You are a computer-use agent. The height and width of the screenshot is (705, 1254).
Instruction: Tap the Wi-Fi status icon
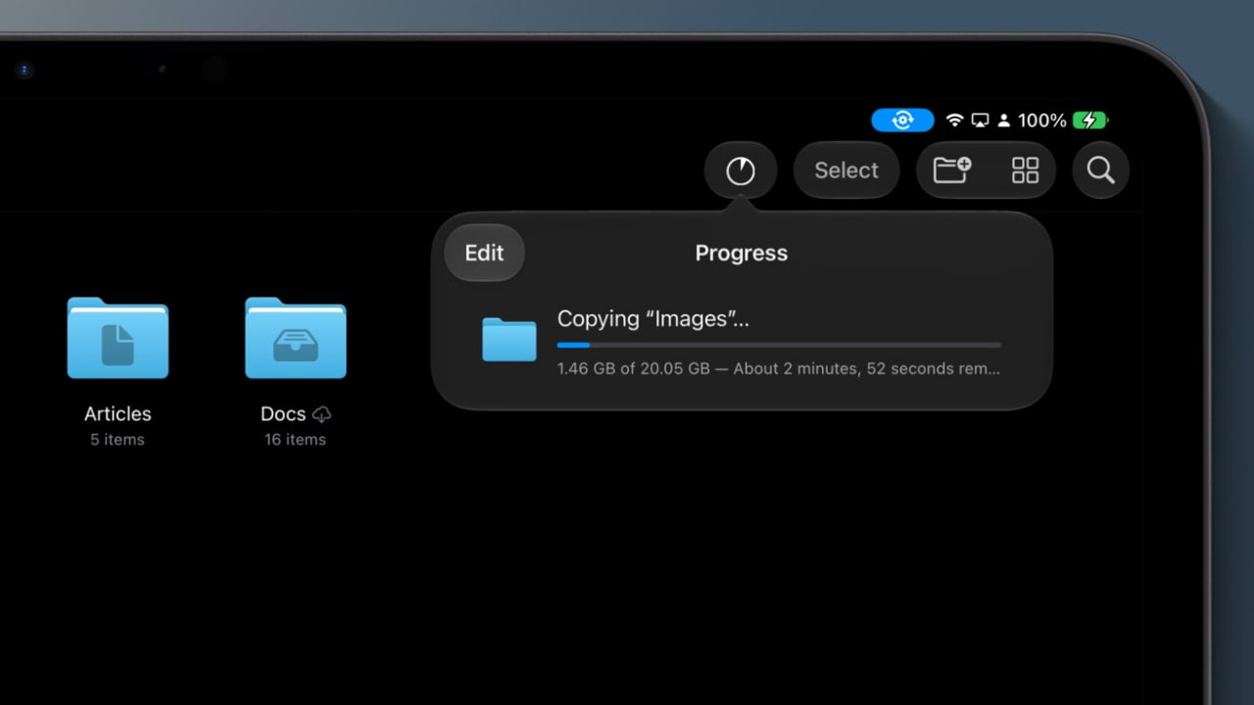[x=954, y=120]
